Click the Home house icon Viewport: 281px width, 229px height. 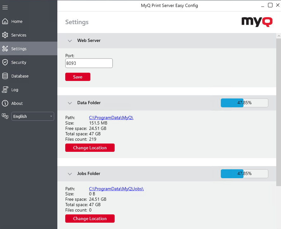5,21
